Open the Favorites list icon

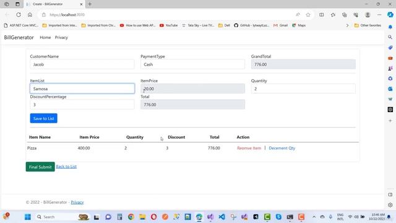(333, 15)
